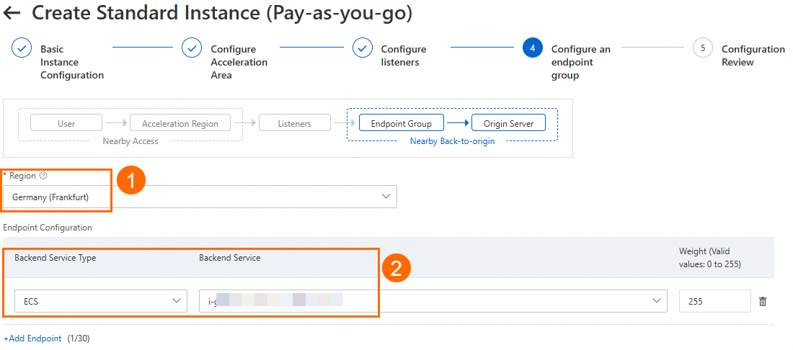Screen dimensions: 793x350
Task: Go to the Basic Instance Configuration step
Action: click(x=71, y=62)
